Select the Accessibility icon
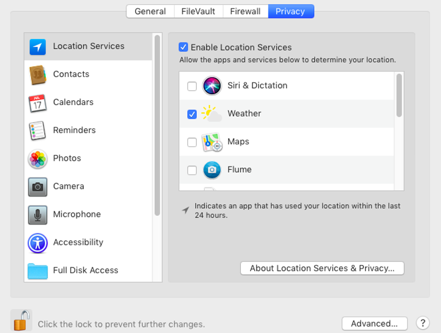 pos(37,243)
